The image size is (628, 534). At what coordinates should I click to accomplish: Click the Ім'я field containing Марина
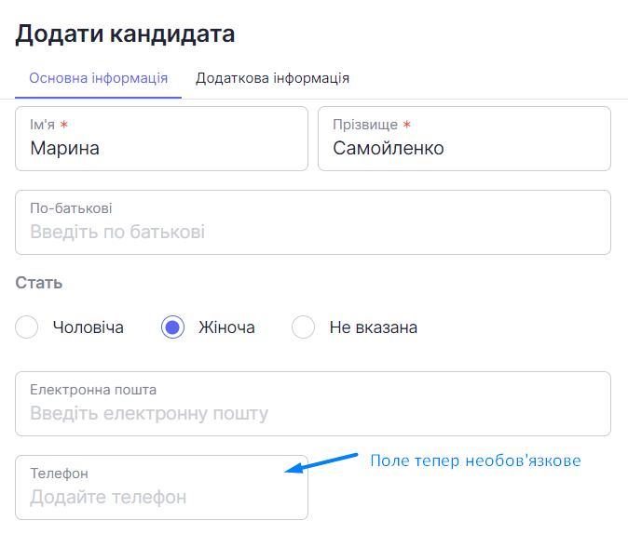[161, 139]
